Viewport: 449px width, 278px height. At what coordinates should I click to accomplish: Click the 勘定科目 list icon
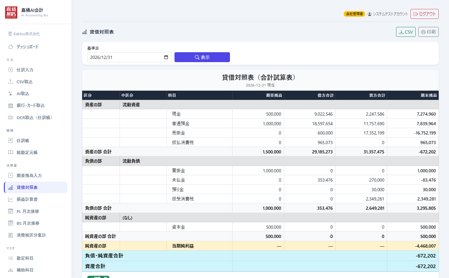pyautogui.click(x=11, y=258)
